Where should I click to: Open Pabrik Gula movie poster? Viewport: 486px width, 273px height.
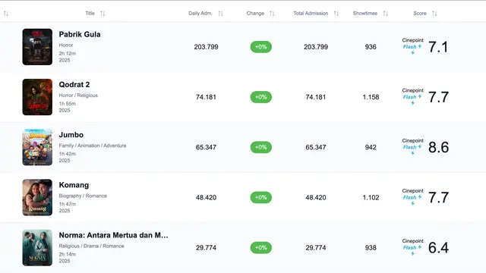[37, 47]
